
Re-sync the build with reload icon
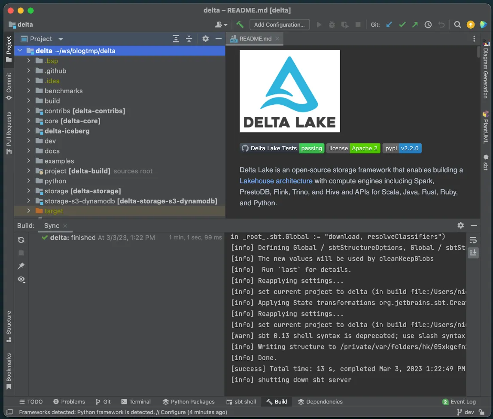coord(21,240)
